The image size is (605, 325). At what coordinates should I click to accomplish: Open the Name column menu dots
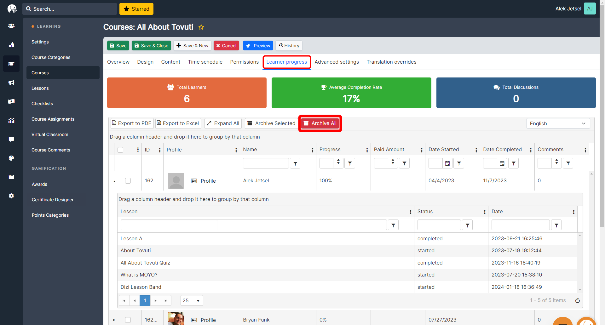point(312,150)
